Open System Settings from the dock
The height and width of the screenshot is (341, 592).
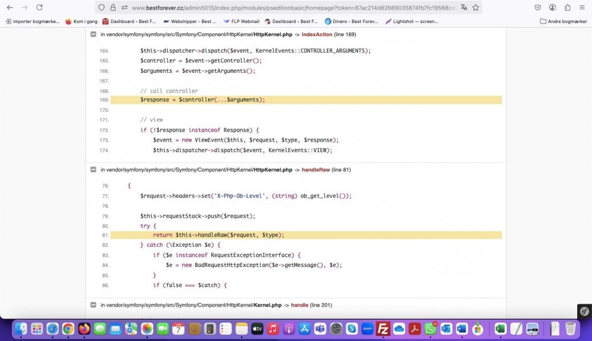point(336,329)
